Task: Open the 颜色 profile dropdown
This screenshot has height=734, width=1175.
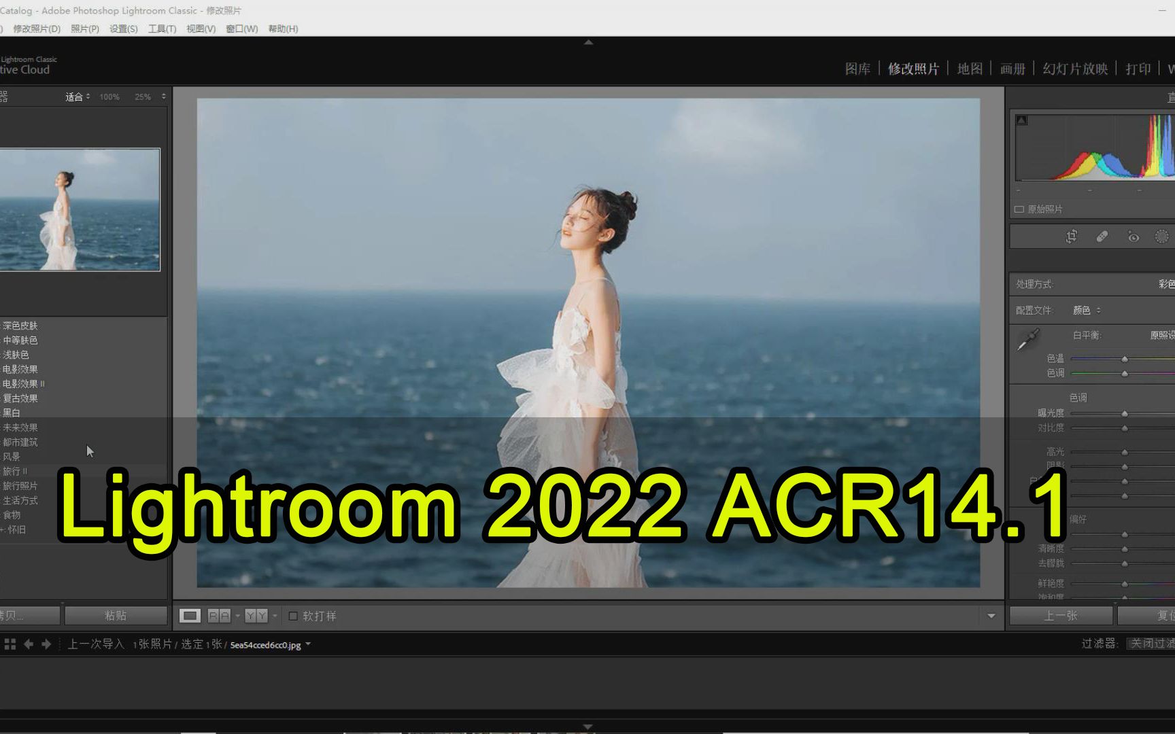Action: (x=1087, y=311)
